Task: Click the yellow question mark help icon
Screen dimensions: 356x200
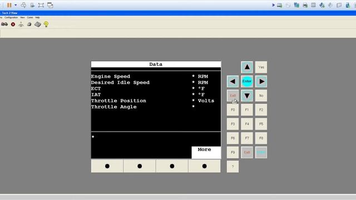Action: pos(46,24)
